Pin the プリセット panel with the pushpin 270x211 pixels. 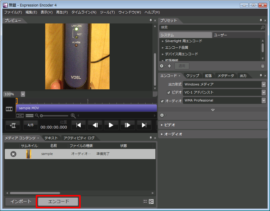click(x=261, y=20)
